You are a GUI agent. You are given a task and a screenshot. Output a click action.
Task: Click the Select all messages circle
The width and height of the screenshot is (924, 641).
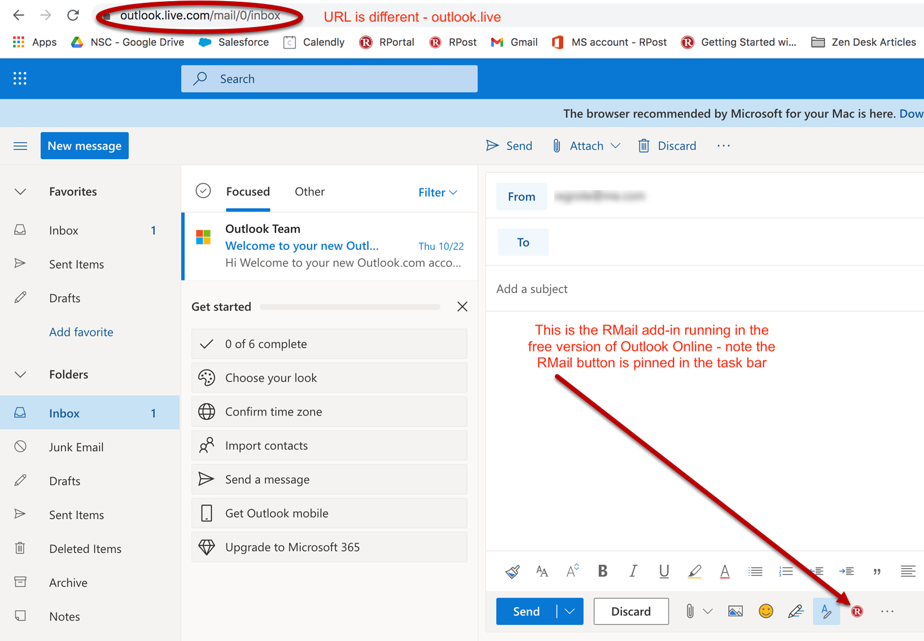(x=203, y=191)
